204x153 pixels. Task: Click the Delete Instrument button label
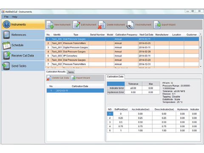[x=116, y=25]
